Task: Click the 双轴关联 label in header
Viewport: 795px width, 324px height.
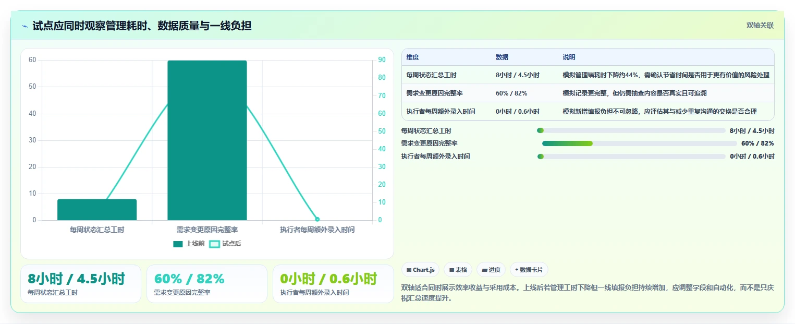Action: click(x=760, y=25)
